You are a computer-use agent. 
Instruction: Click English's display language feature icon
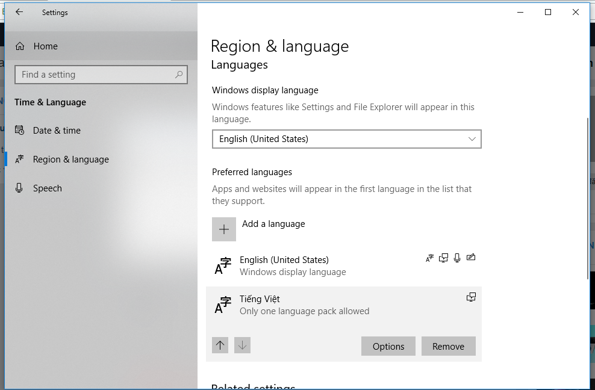(x=429, y=258)
